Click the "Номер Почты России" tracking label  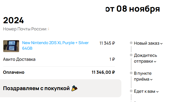25,29
